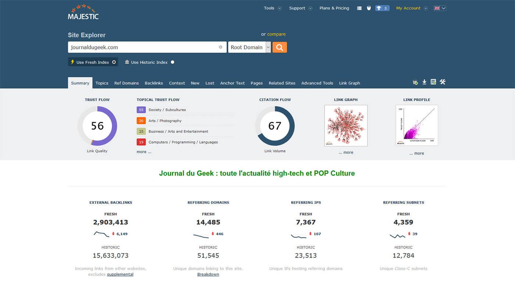Open the Root Domain dropdown
The height and width of the screenshot is (287, 515).
point(249,47)
